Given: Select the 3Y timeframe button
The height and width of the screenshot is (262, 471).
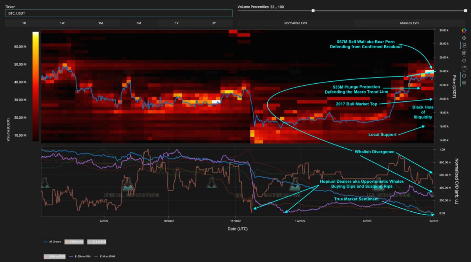Looking at the screenshot, I should (214, 23).
